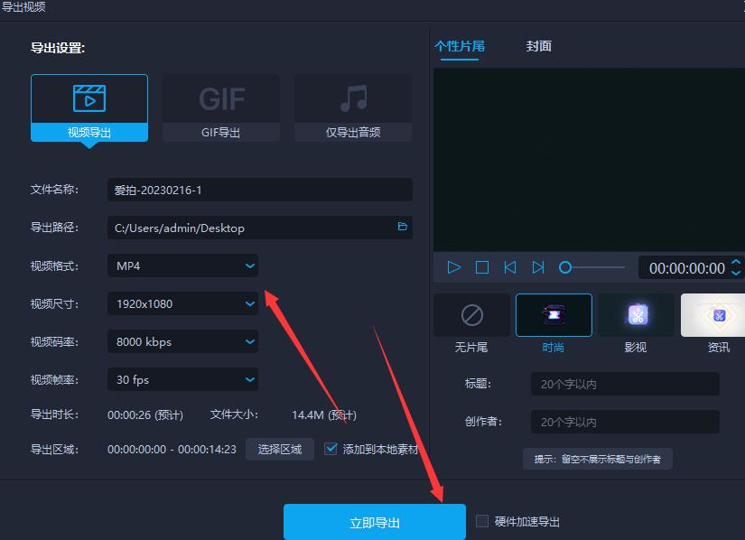Enable 硬件加速导出 checkbox

pyautogui.click(x=482, y=521)
